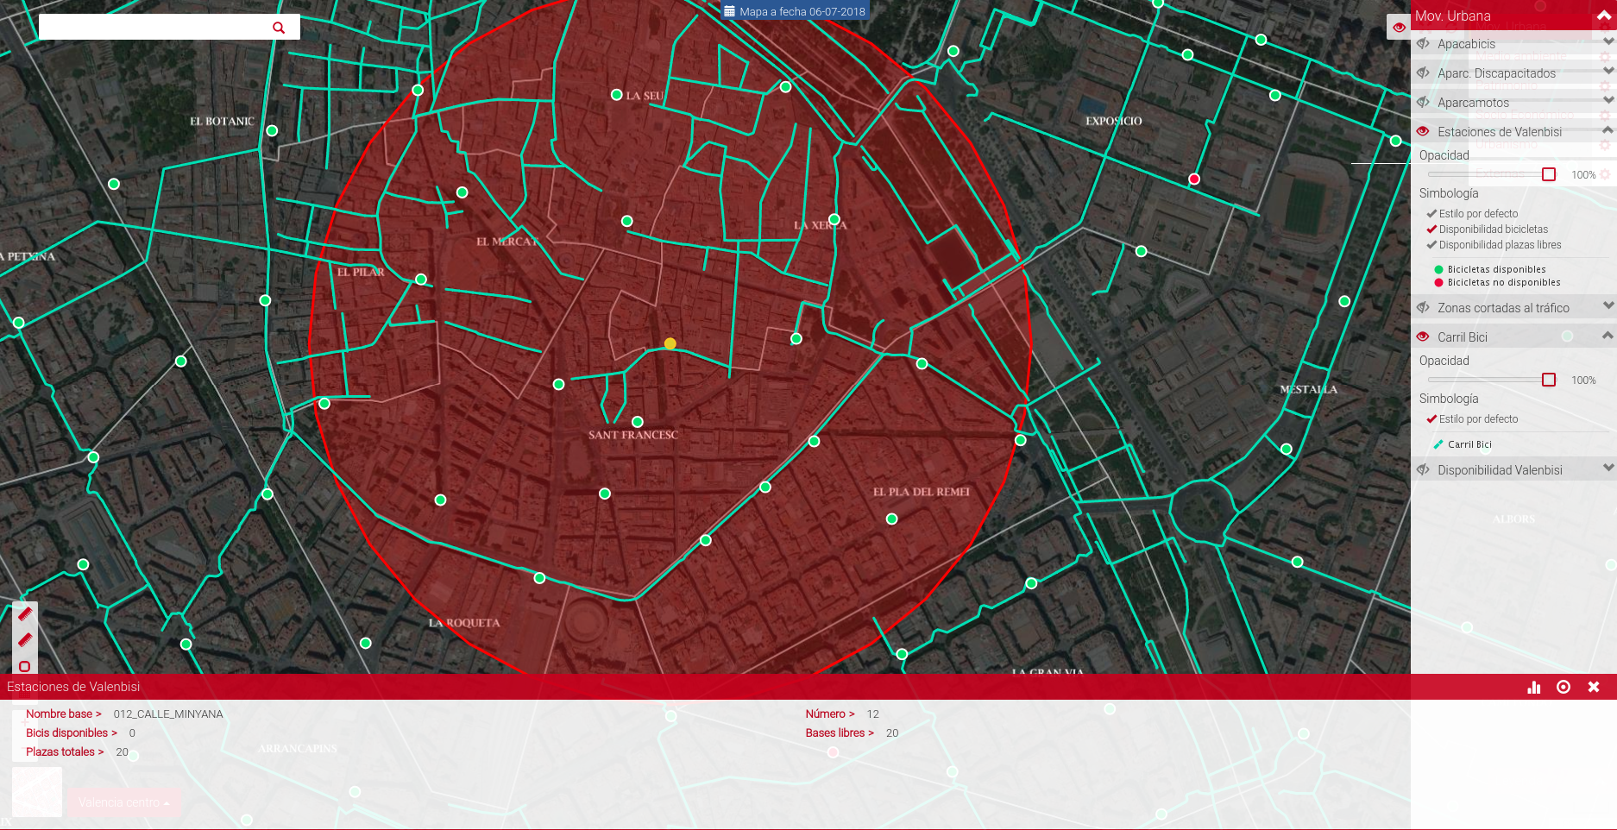Click the Plazas totales > label
The height and width of the screenshot is (830, 1617).
click(x=65, y=751)
